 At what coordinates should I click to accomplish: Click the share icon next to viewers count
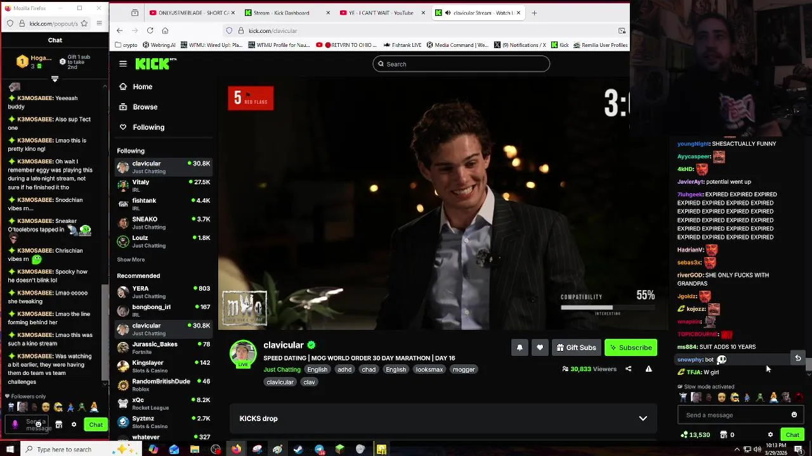click(x=628, y=369)
